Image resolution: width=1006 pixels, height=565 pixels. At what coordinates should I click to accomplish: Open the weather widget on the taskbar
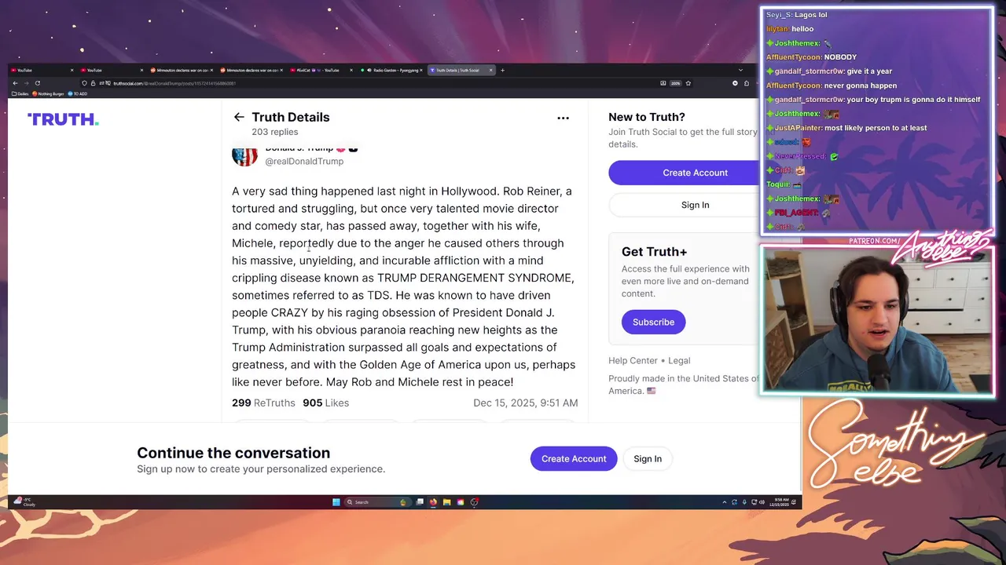point(25,502)
